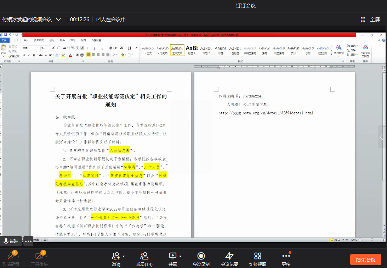Click the three-dots button beside 崔琳
387x268 pixels.
pos(28,241)
